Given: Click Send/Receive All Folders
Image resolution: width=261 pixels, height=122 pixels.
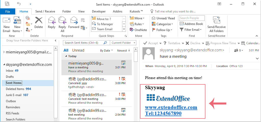Looking at the screenshot, I should click(x=216, y=25).
